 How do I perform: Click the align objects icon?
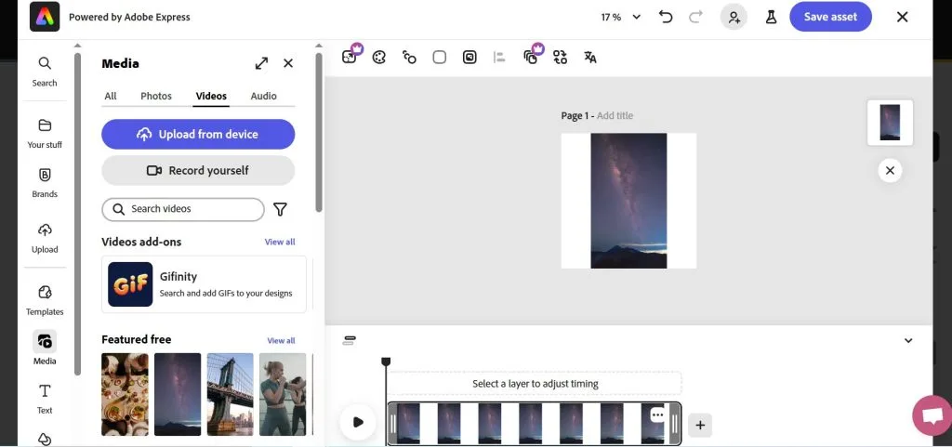click(x=499, y=58)
